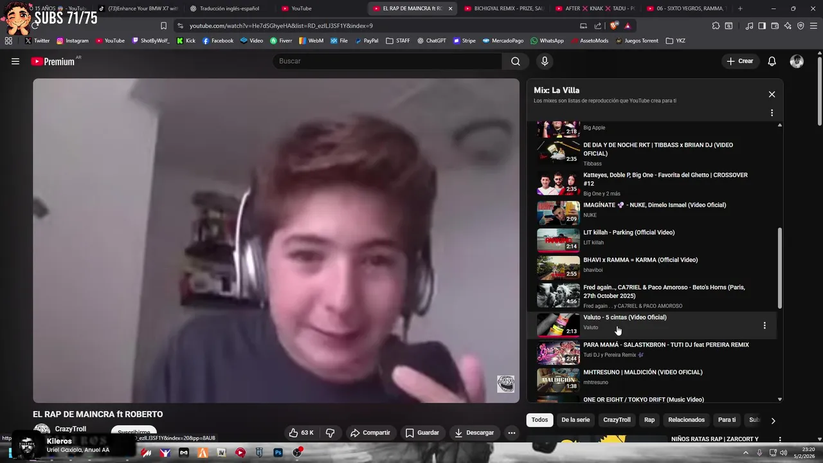Select the Rap chip
This screenshot has height=463, width=823.
649,420
